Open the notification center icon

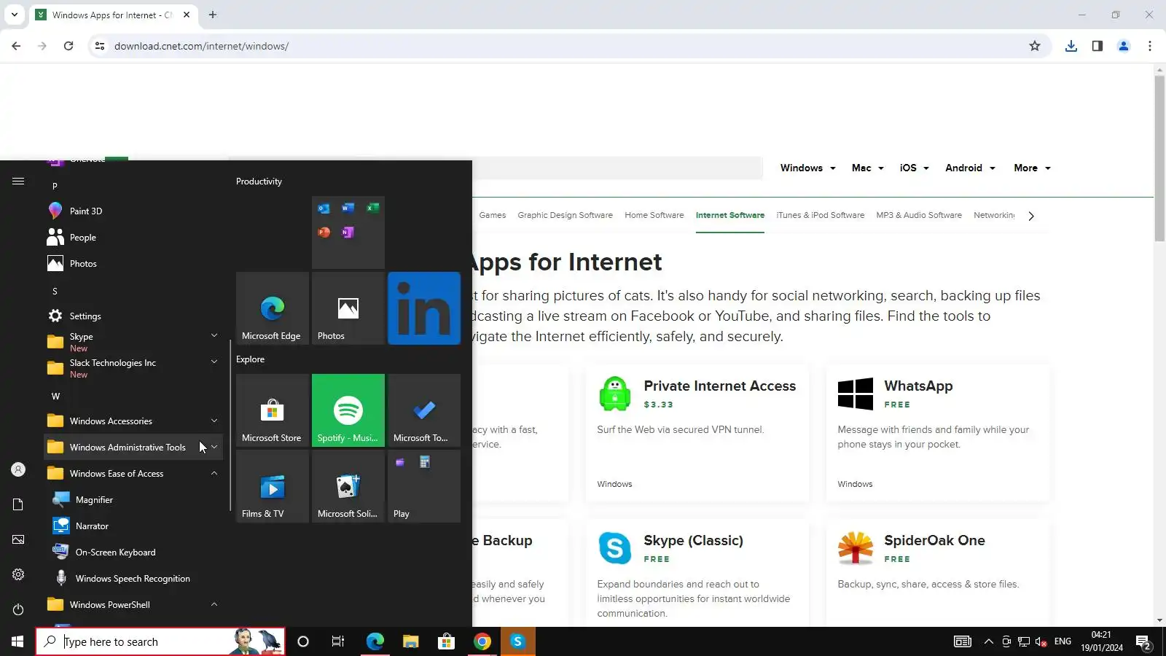click(1143, 642)
